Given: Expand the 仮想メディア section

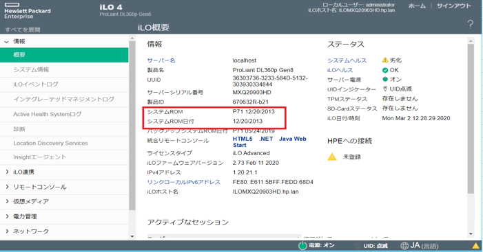Looking at the screenshot, I should tap(7, 201).
